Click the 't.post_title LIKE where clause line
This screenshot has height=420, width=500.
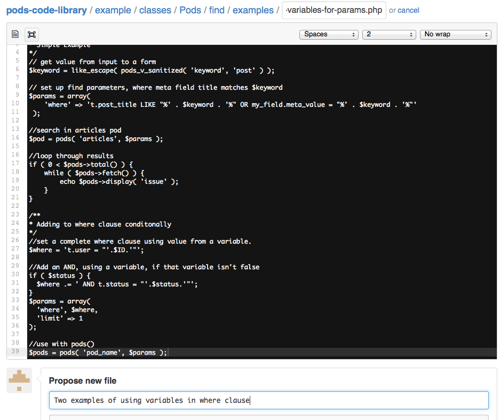(230, 104)
